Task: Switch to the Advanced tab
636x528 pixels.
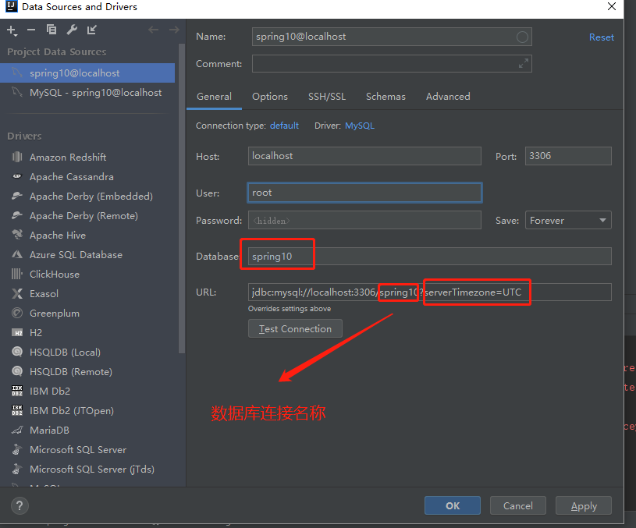Action: coord(447,97)
